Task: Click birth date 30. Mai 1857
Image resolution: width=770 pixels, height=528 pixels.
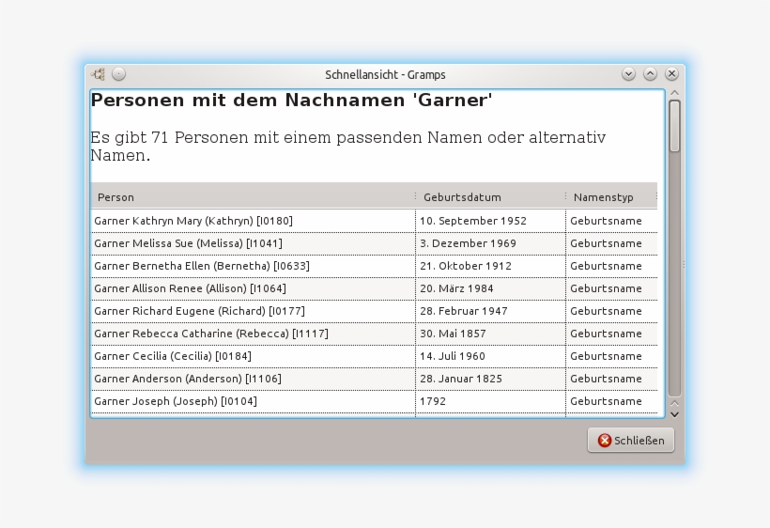Action: click(x=453, y=334)
